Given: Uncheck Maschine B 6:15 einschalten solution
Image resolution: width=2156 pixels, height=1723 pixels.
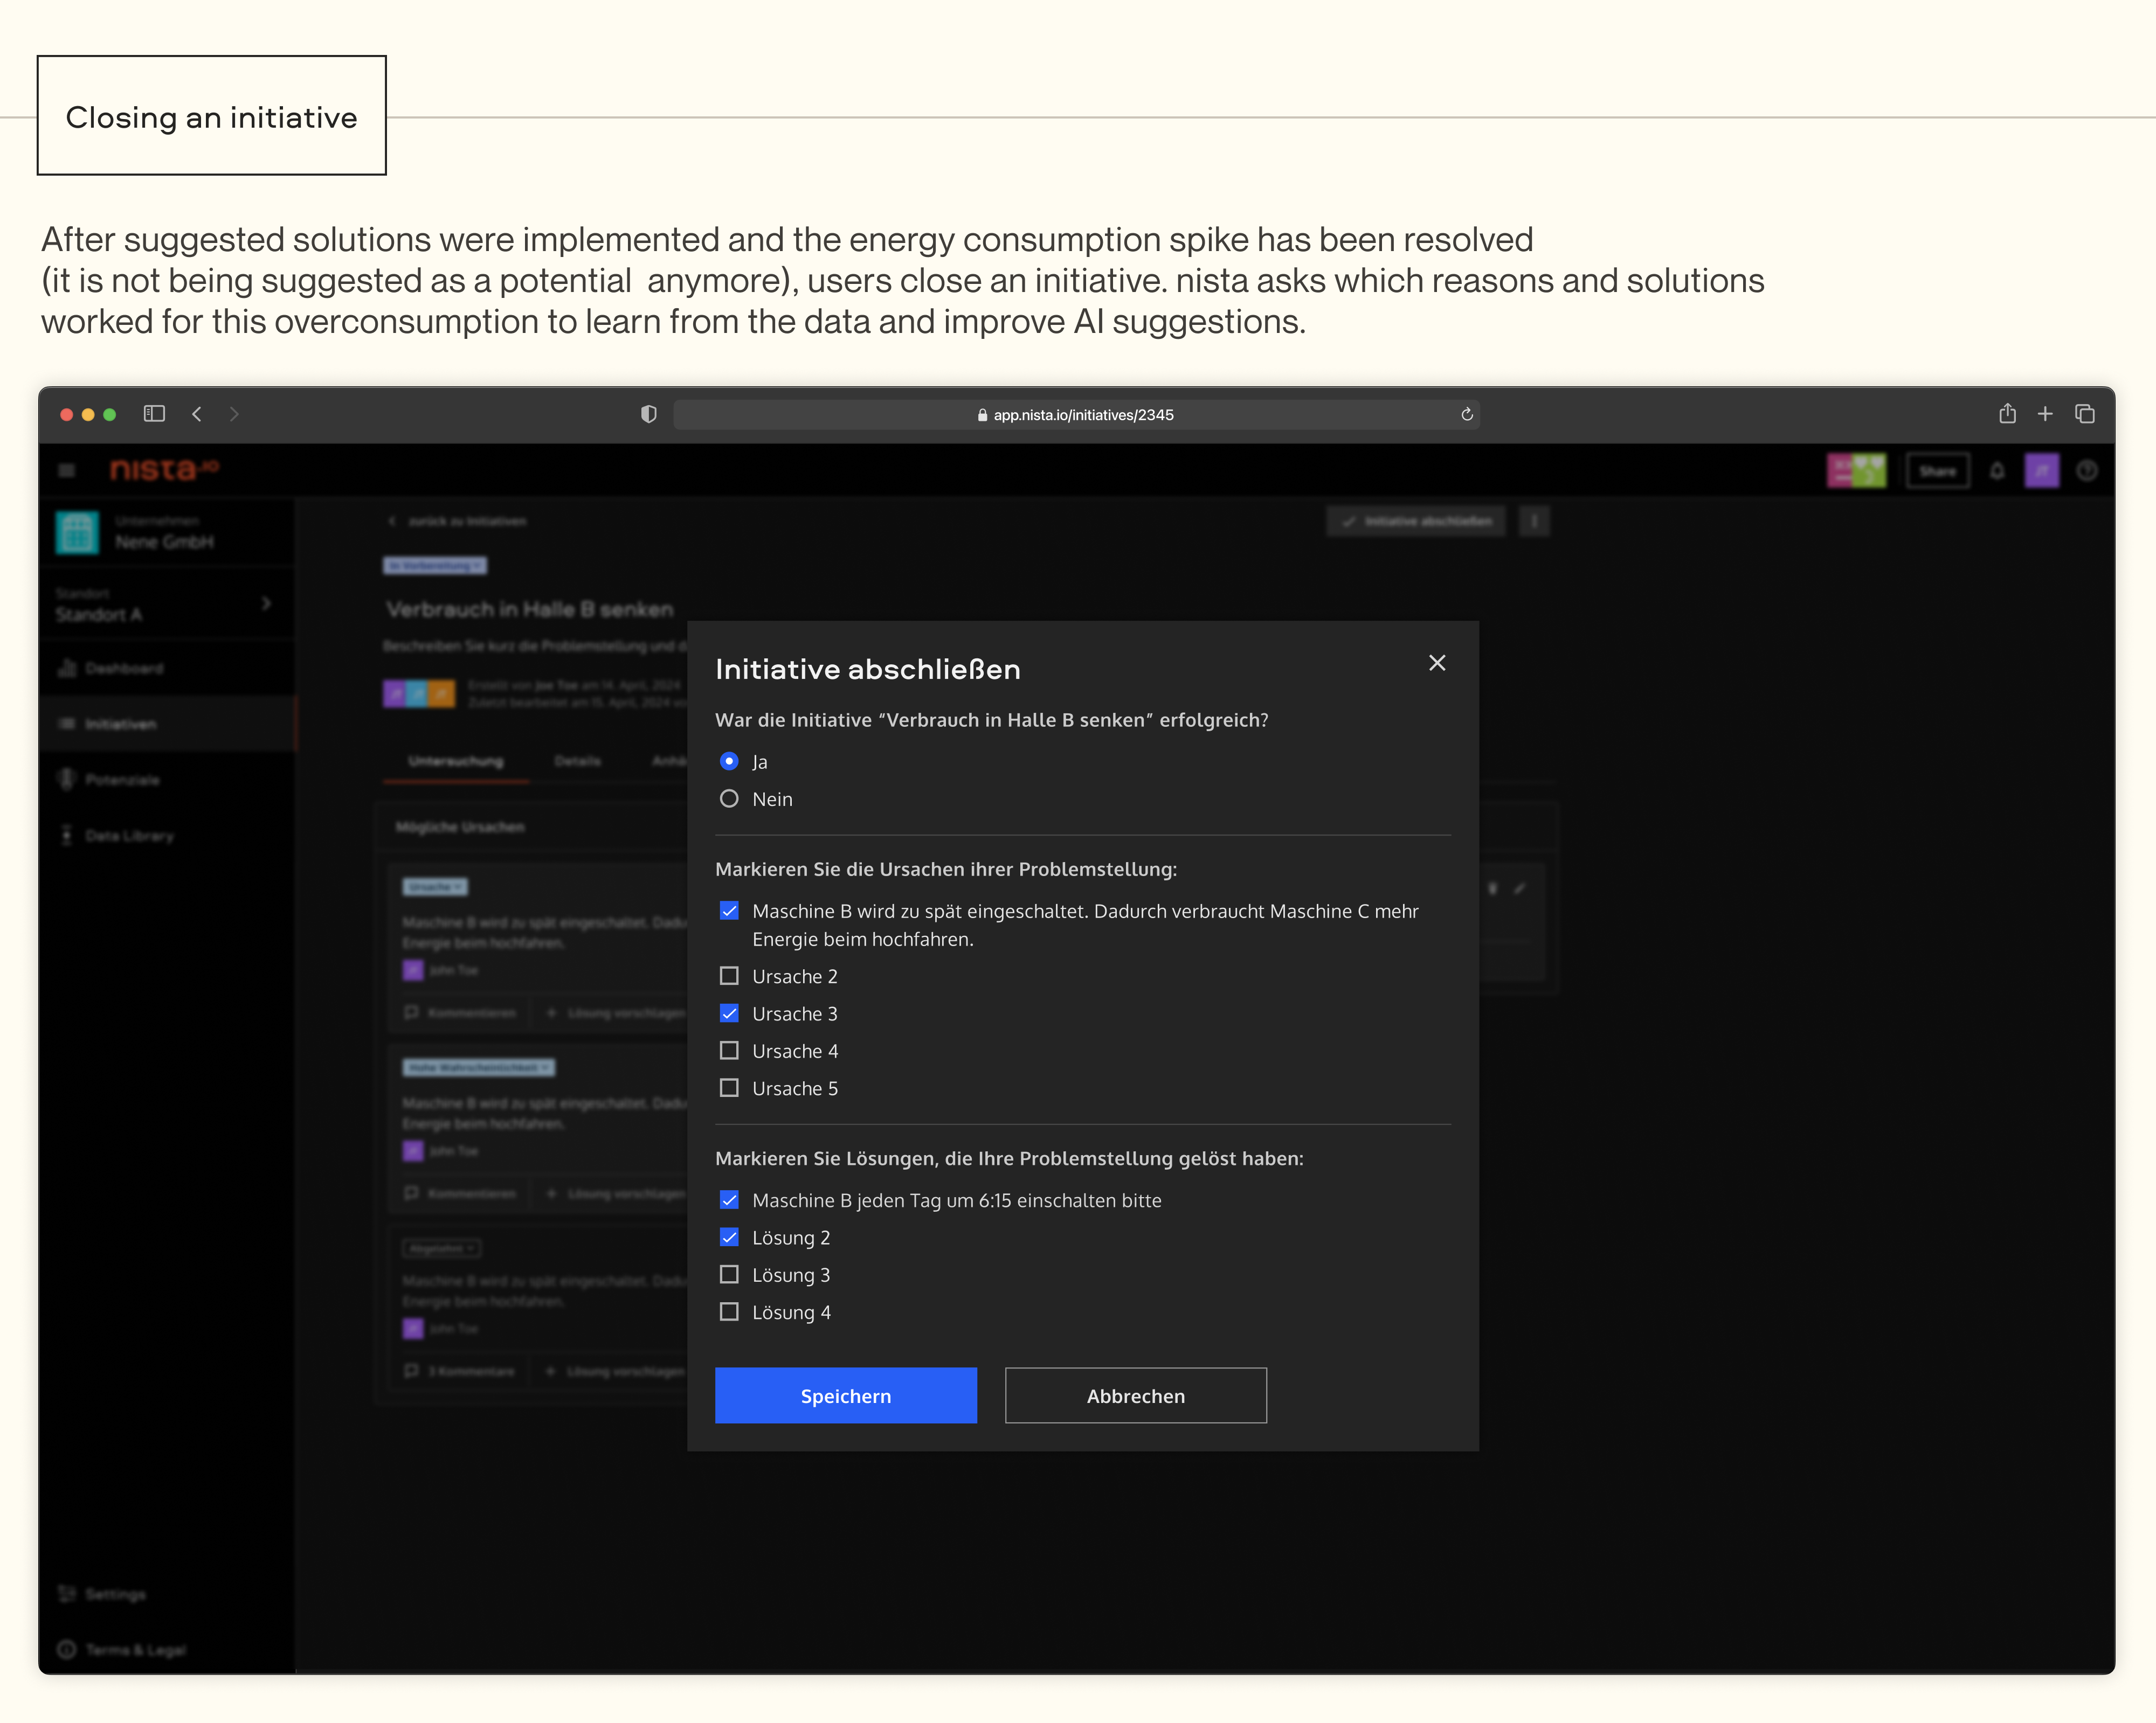Looking at the screenshot, I should point(729,1199).
